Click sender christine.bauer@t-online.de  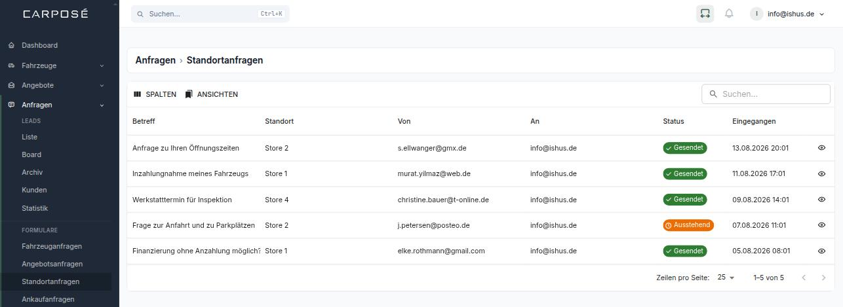click(x=443, y=200)
